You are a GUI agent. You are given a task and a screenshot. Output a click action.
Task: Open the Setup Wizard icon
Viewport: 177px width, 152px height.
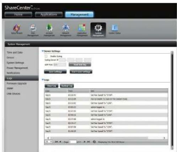[x=17, y=29]
